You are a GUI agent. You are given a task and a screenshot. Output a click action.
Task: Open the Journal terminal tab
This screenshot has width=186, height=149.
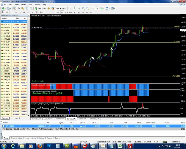pyautogui.click(x=57, y=138)
